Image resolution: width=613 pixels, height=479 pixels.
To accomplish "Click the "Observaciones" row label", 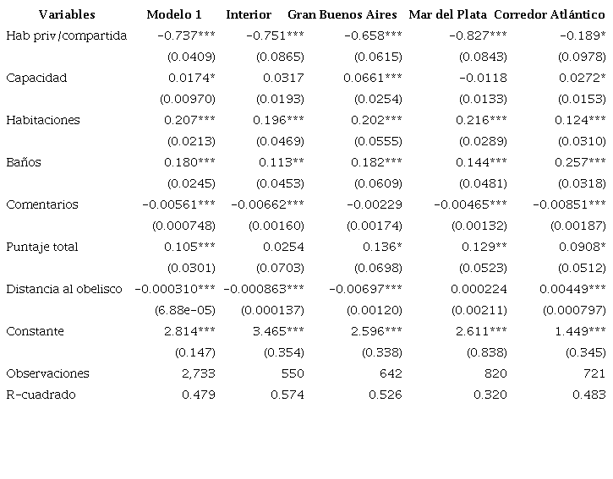I will 47,373.
